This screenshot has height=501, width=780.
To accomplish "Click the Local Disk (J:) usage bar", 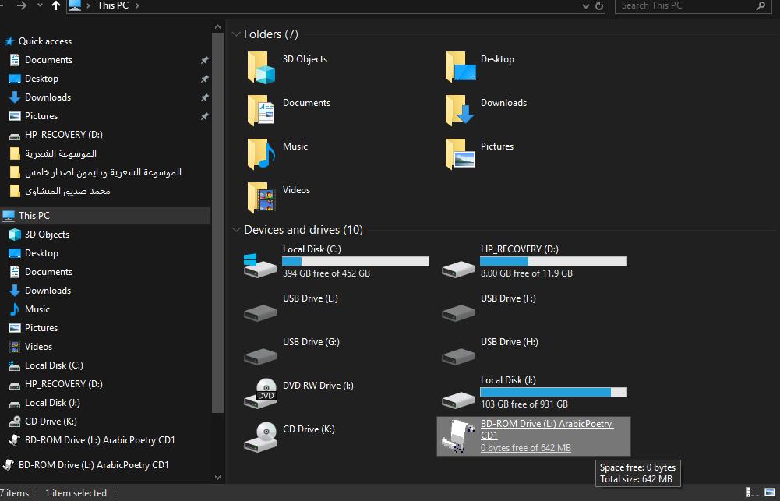I will [x=553, y=392].
